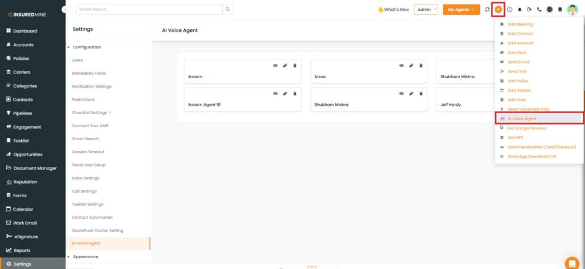
Task: Click the refresh sync icon in top bar
Action: pyautogui.click(x=487, y=10)
